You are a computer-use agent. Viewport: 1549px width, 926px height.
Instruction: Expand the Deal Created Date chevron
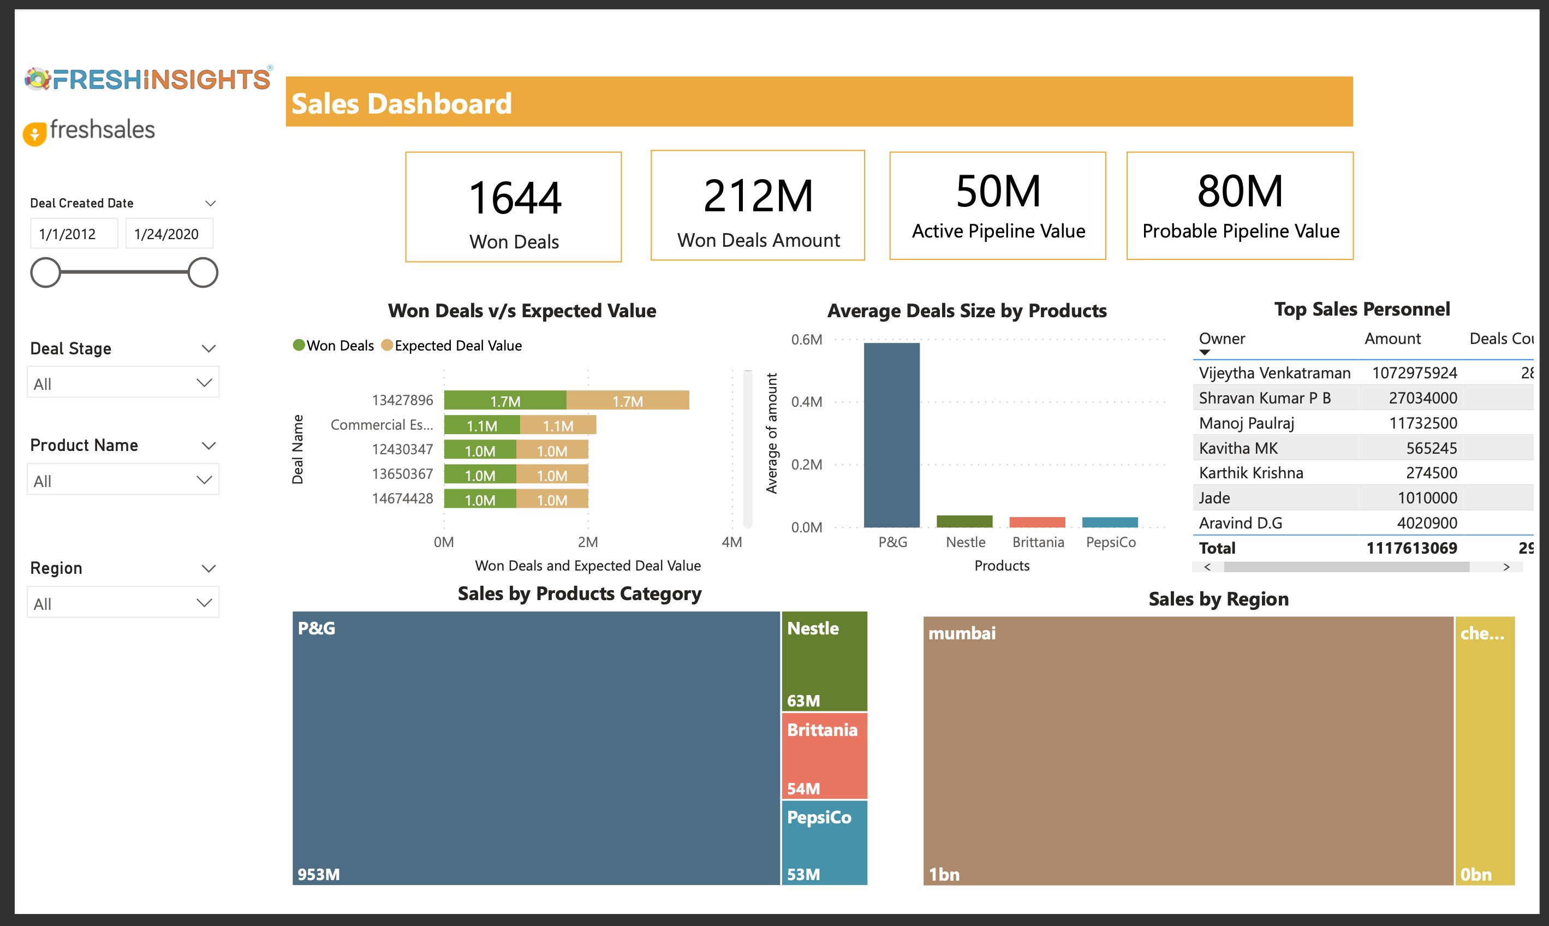tap(210, 204)
